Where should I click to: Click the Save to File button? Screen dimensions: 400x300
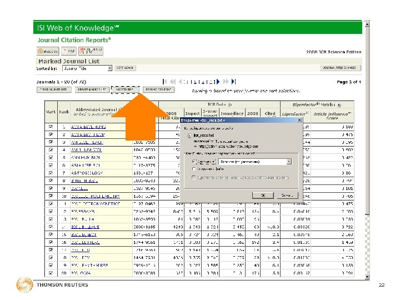[125, 90]
